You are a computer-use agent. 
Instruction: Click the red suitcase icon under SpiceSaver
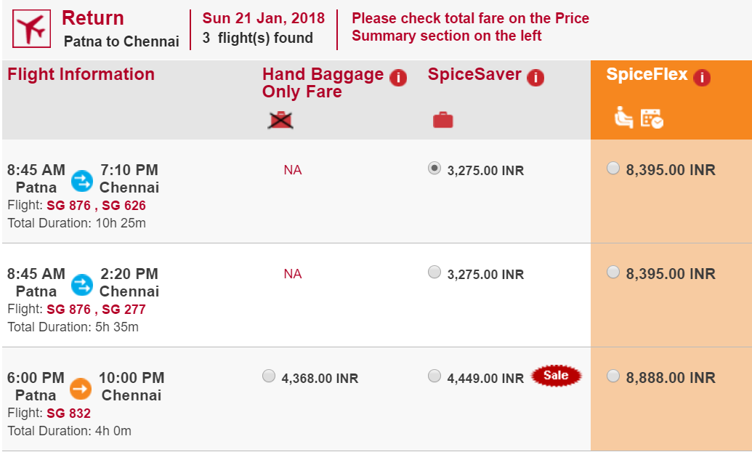pyautogui.click(x=443, y=118)
